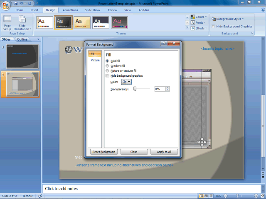Toggle ribbon Hide Background Graphics checkbox
The image size is (266, 199).
pyautogui.click(x=213, y=27)
